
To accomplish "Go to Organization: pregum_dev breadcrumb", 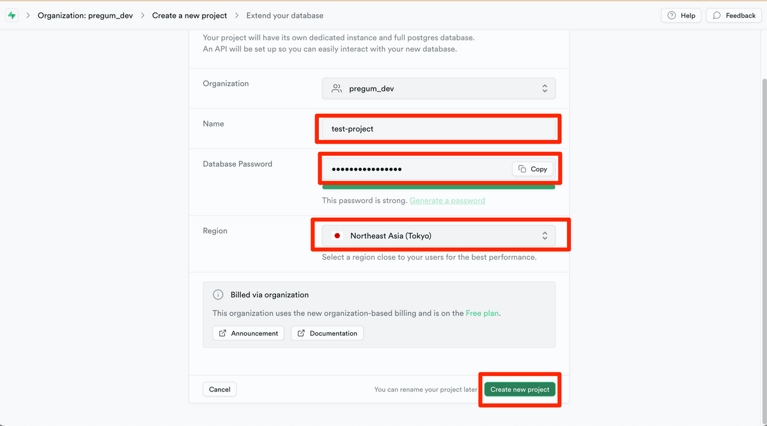I will 85,15.
